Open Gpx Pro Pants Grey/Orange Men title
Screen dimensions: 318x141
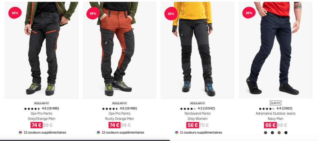tap(42, 116)
